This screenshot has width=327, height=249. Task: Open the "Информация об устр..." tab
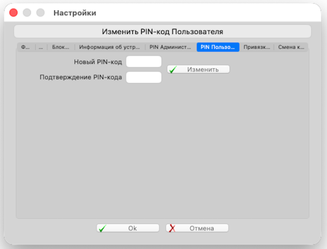(x=109, y=47)
